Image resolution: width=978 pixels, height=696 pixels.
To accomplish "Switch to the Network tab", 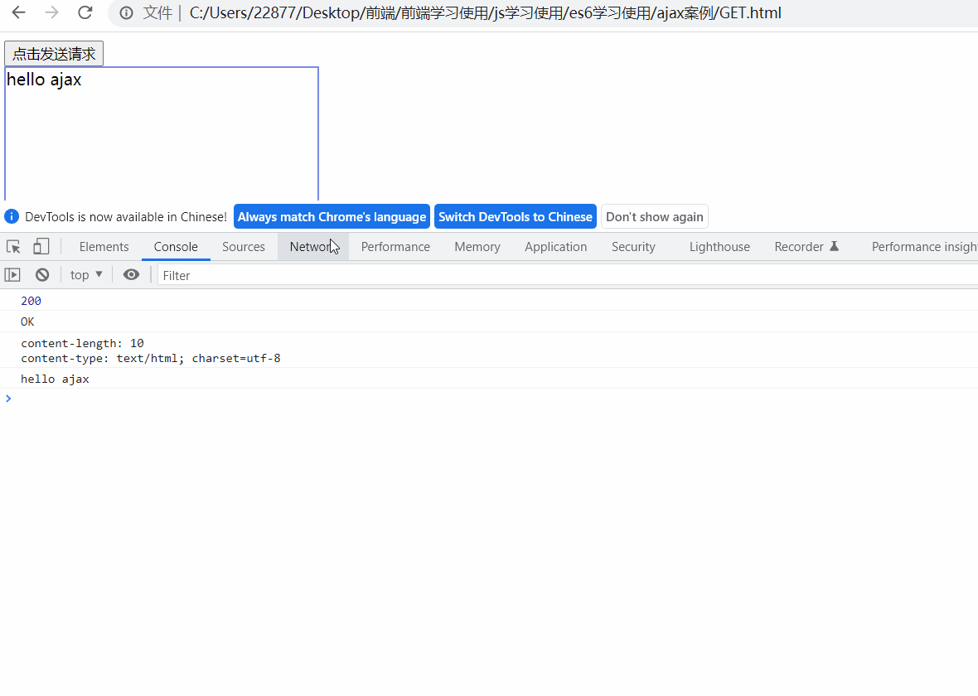I will pyautogui.click(x=313, y=246).
